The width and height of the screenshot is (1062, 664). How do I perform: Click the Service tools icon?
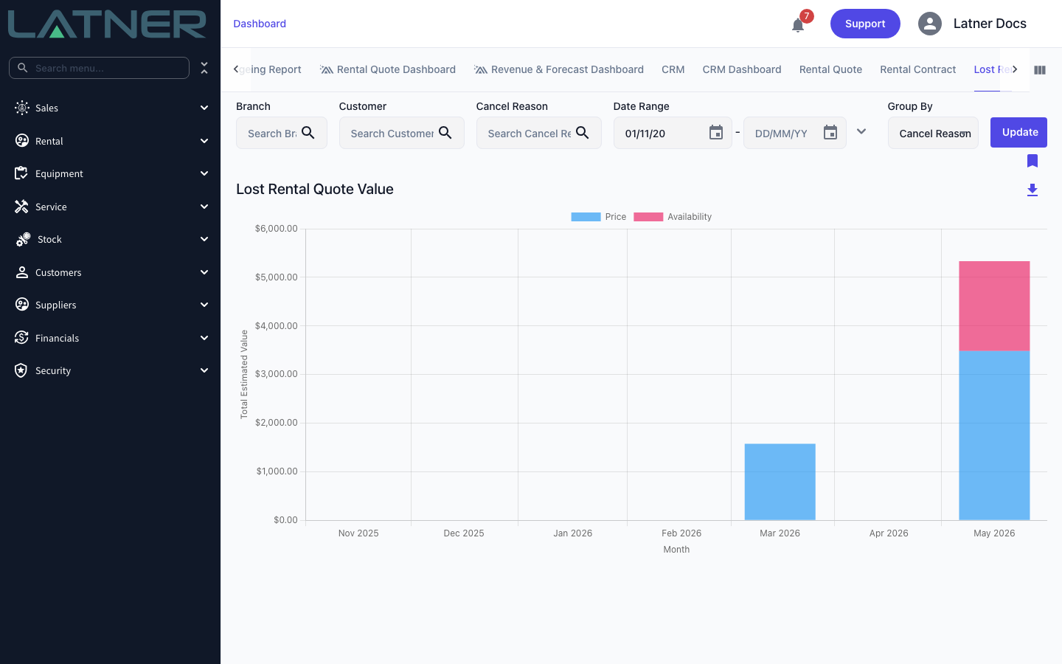[x=22, y=207]
